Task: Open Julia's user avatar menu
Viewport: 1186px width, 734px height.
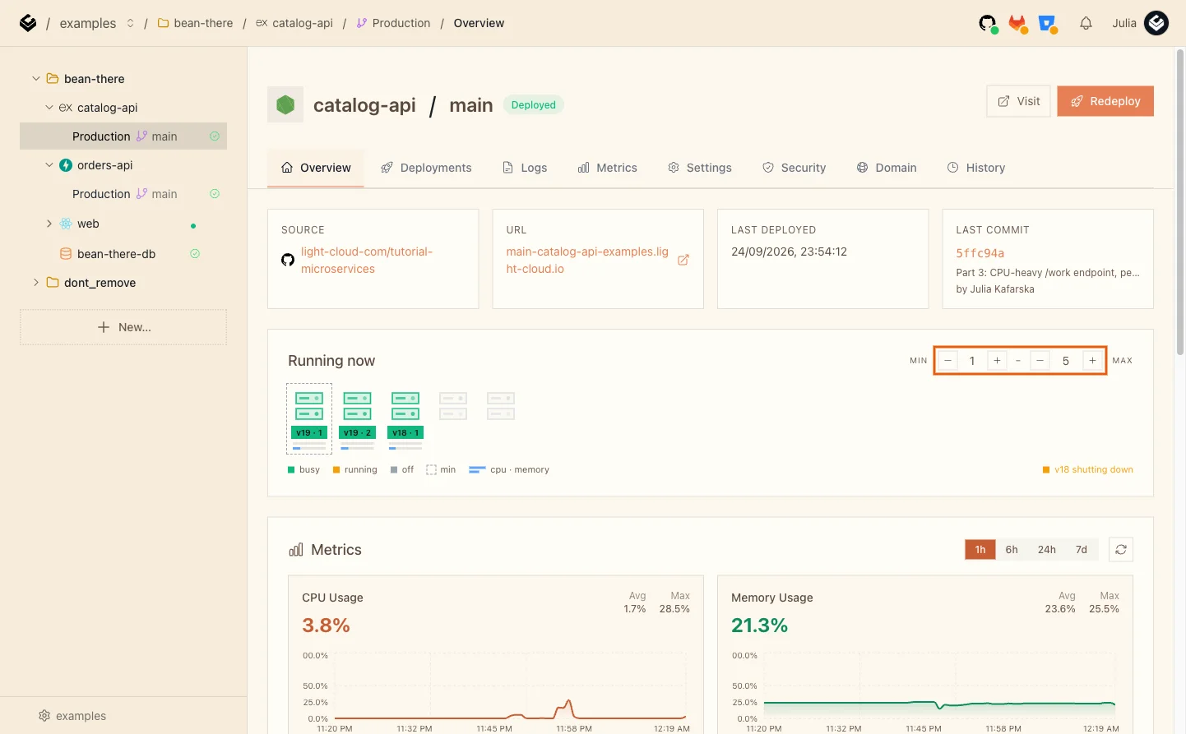Action: [1156, 23]
